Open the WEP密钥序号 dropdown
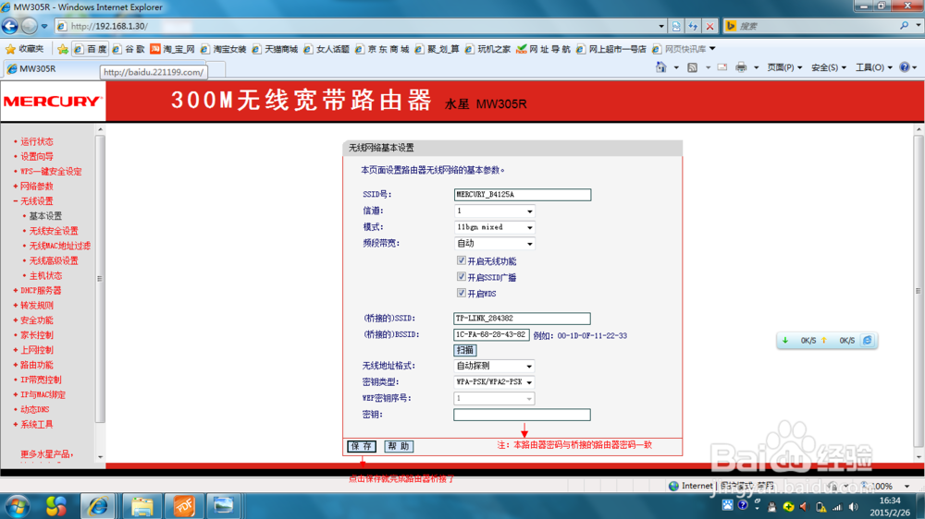 pos(494,399)
